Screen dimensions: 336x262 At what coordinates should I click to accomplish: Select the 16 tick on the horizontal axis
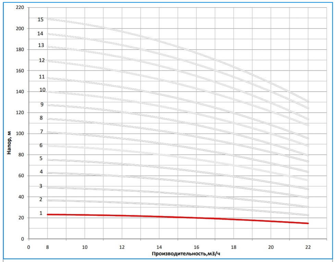[196, 246]
